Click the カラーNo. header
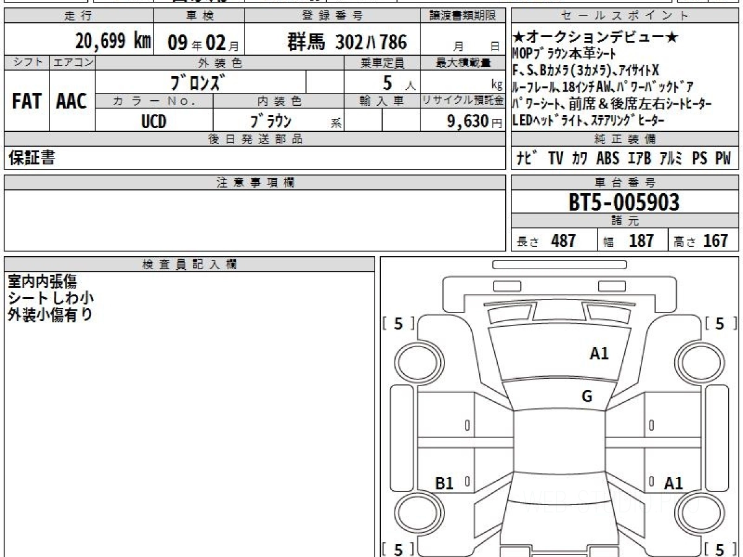Screen dimensions: 743x557 pos(154,101)
